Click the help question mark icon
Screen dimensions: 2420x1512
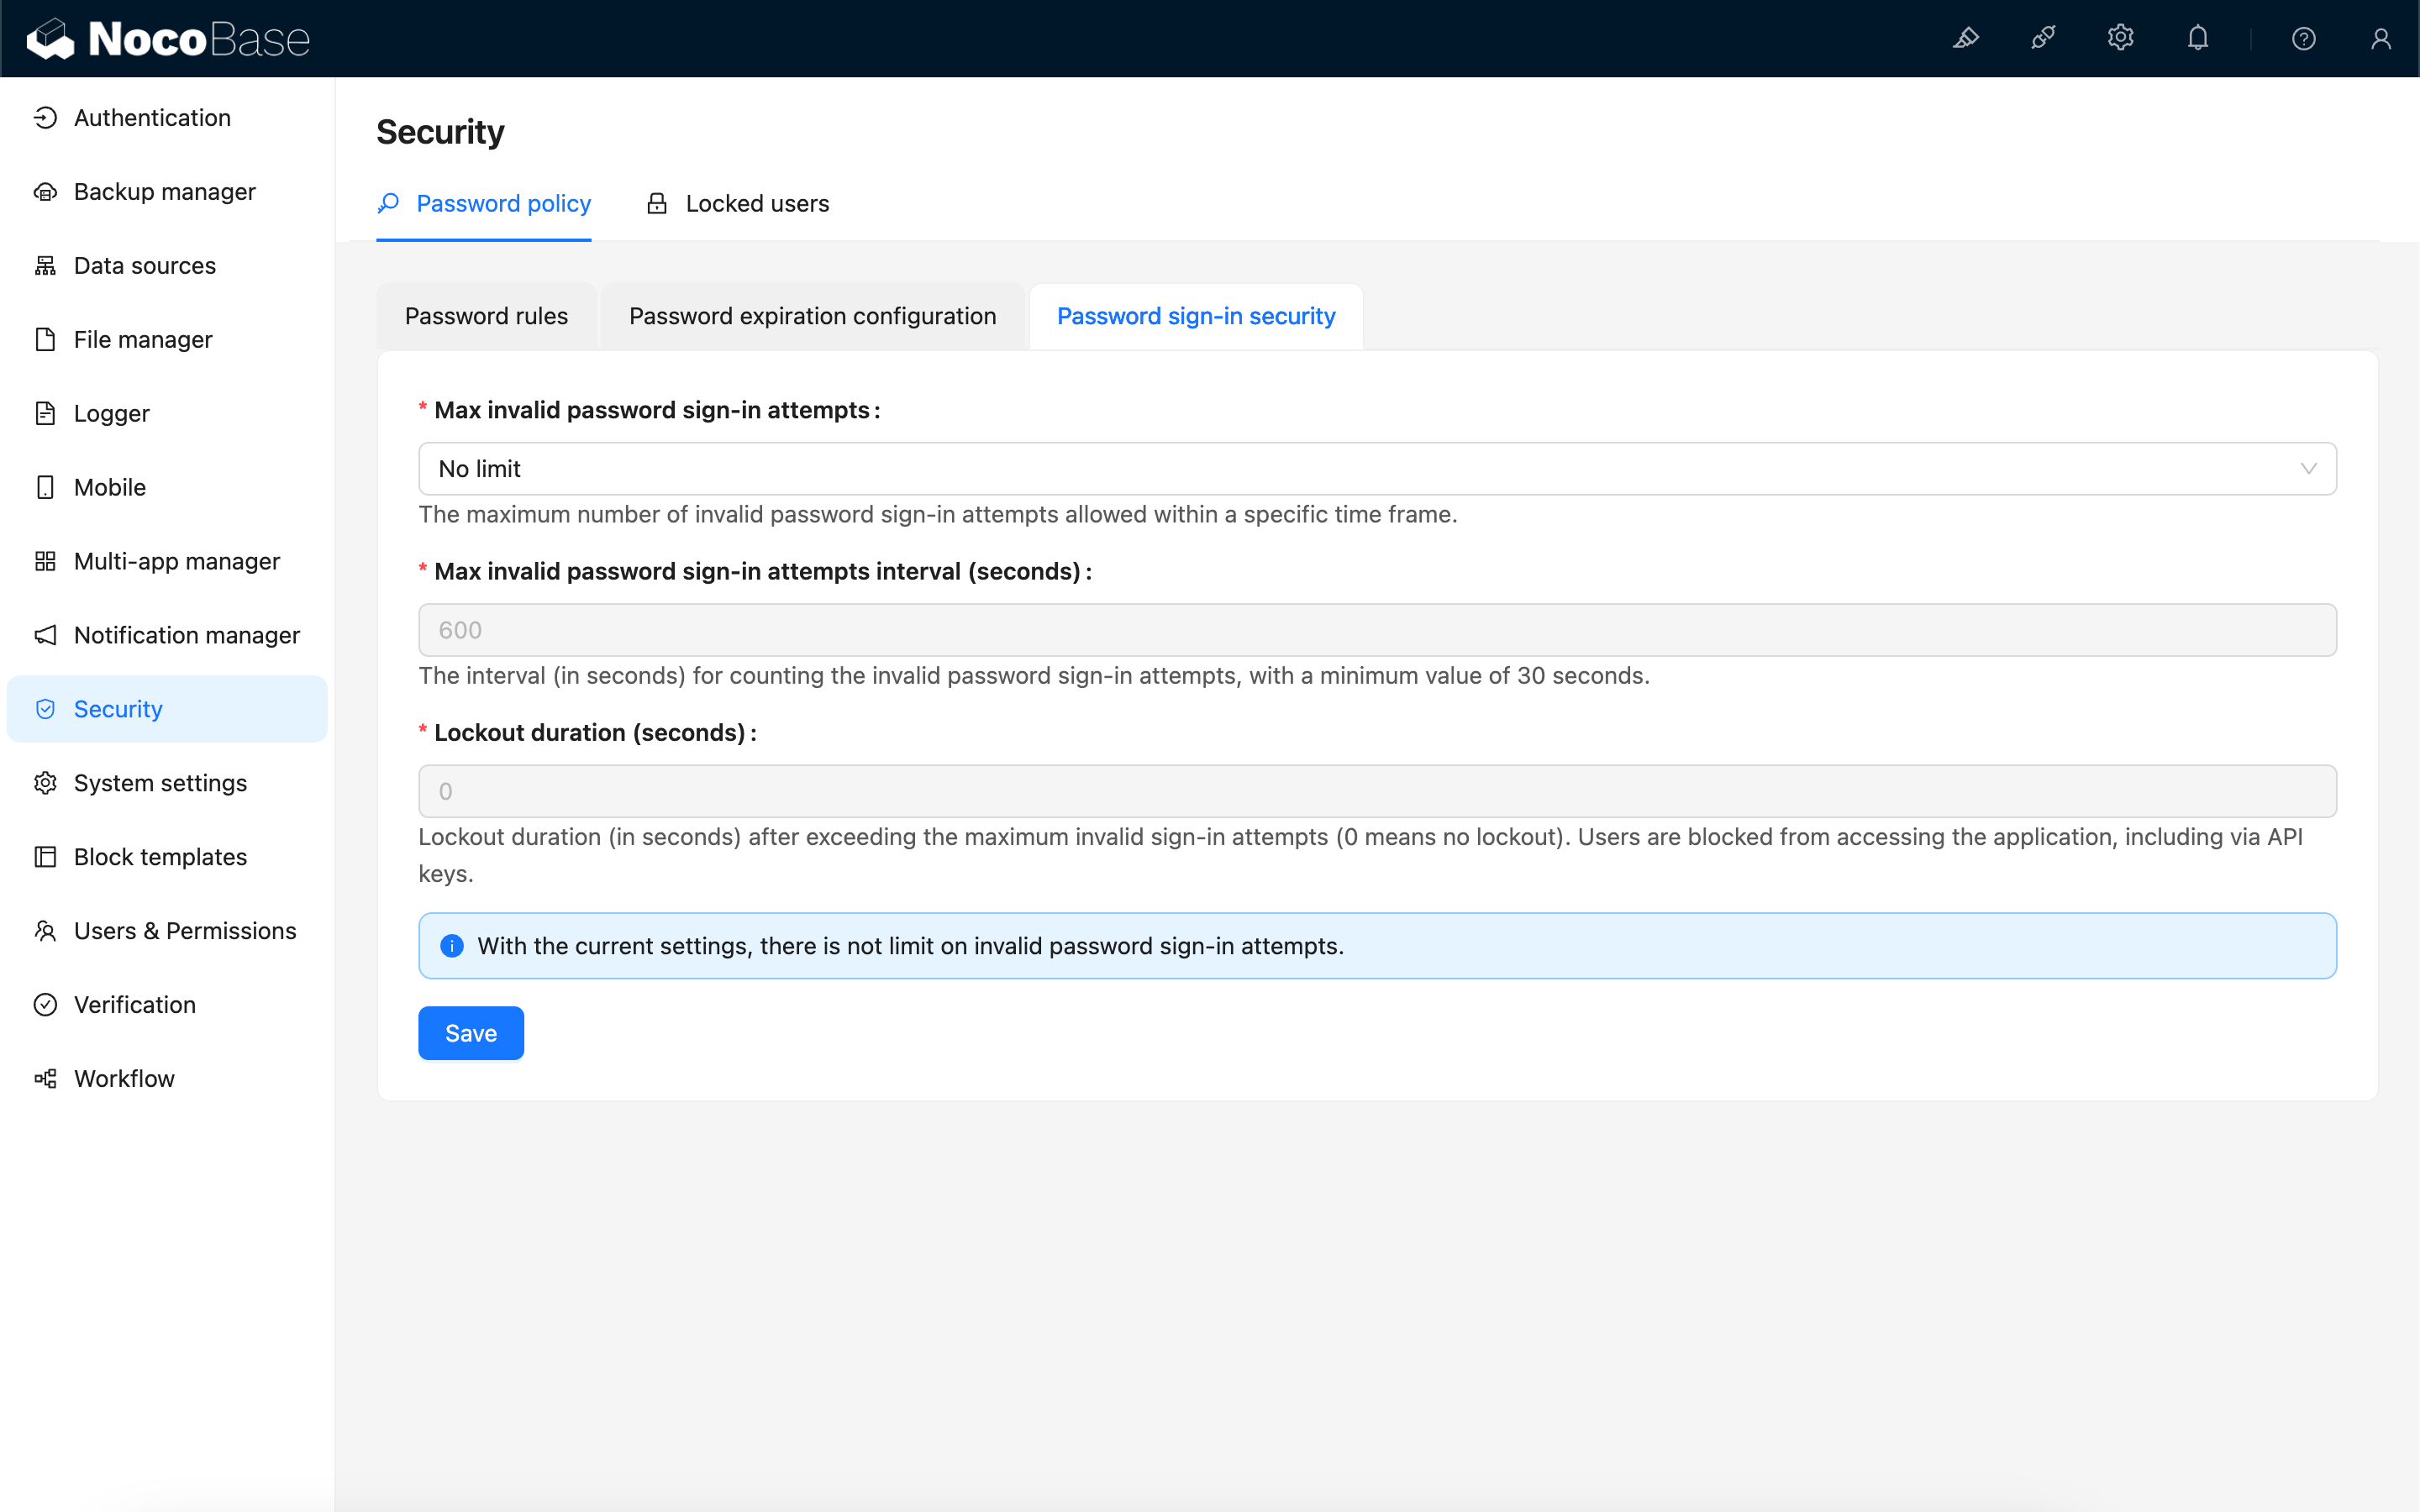coord(2303,38)
